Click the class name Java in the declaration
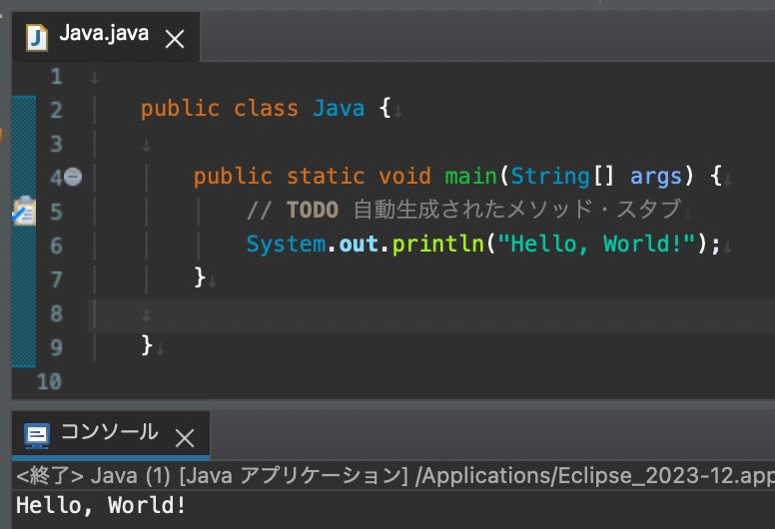This screenshot has height=529, width=775. 339,108
